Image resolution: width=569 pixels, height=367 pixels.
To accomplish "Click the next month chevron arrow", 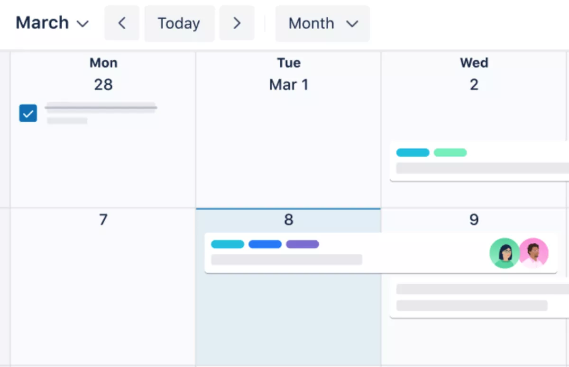I will (237, 23).
